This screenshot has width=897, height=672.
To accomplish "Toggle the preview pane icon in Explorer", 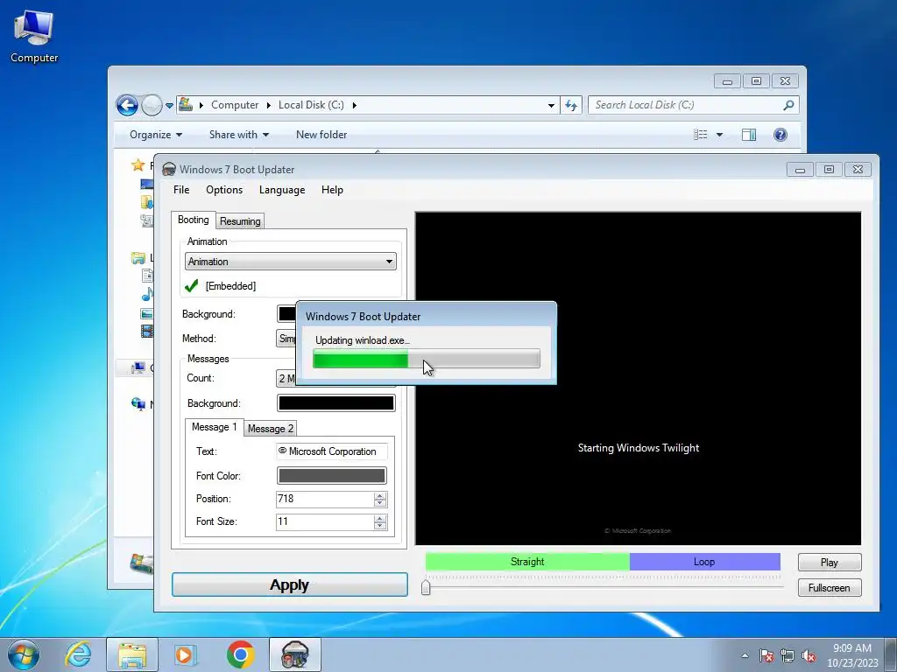I will [x=749, y=135].
